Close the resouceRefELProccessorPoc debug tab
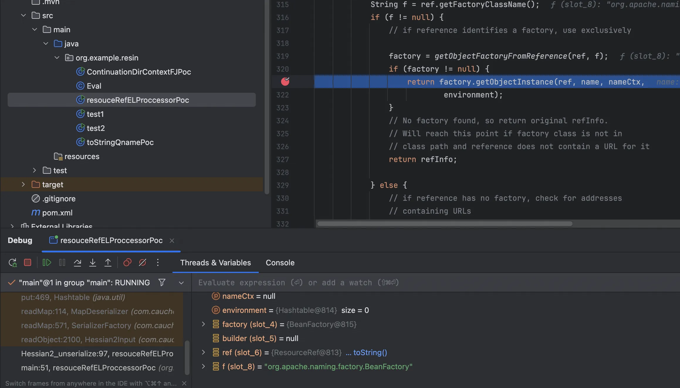 pyautogui.click(x=172, y=241)
